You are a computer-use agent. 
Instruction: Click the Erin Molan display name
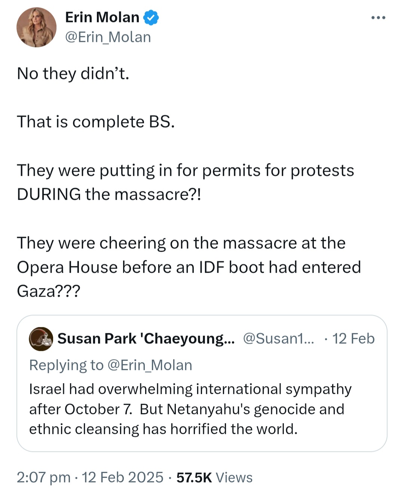[102, 17]
